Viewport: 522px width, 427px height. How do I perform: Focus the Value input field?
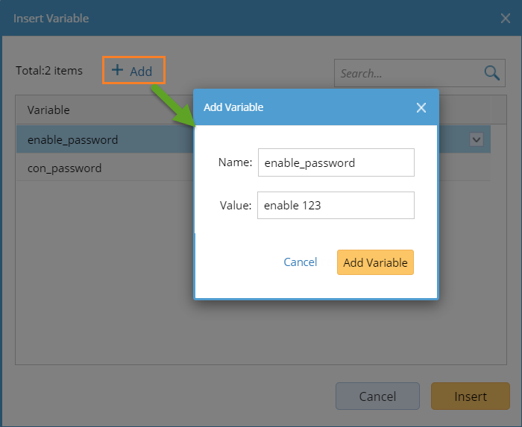click(336, 205)
